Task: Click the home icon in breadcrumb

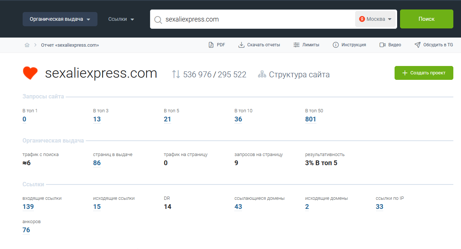Action: [27, 45]
